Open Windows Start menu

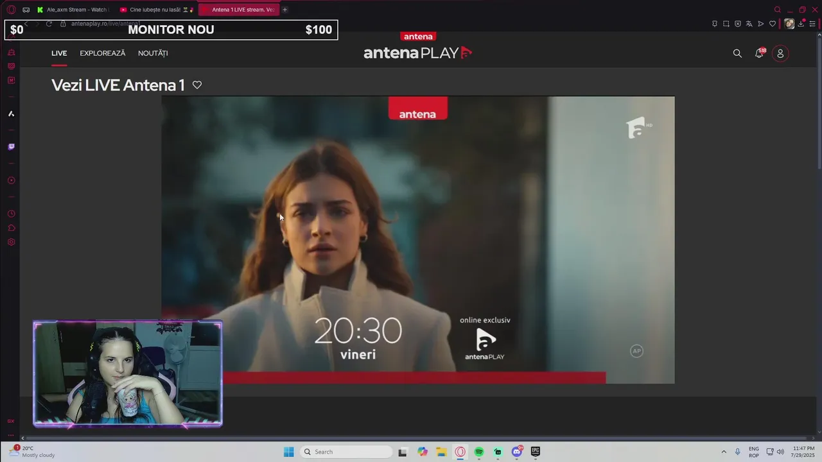click(289, 452)
